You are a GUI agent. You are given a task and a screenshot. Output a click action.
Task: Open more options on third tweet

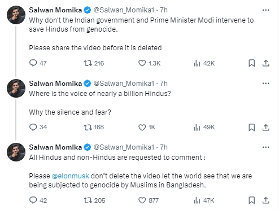(x=265, y=147)
